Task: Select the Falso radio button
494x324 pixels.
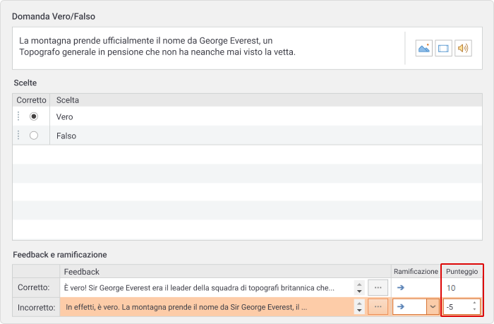Action: [x=34, y=136]
